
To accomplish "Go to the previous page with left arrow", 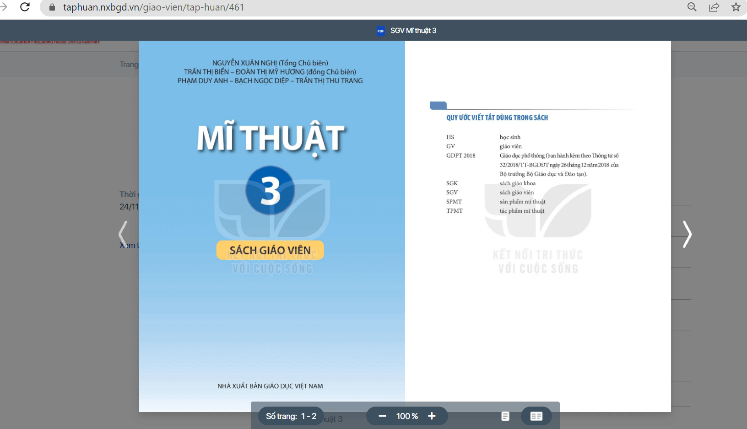I will [x=123, y=234].
